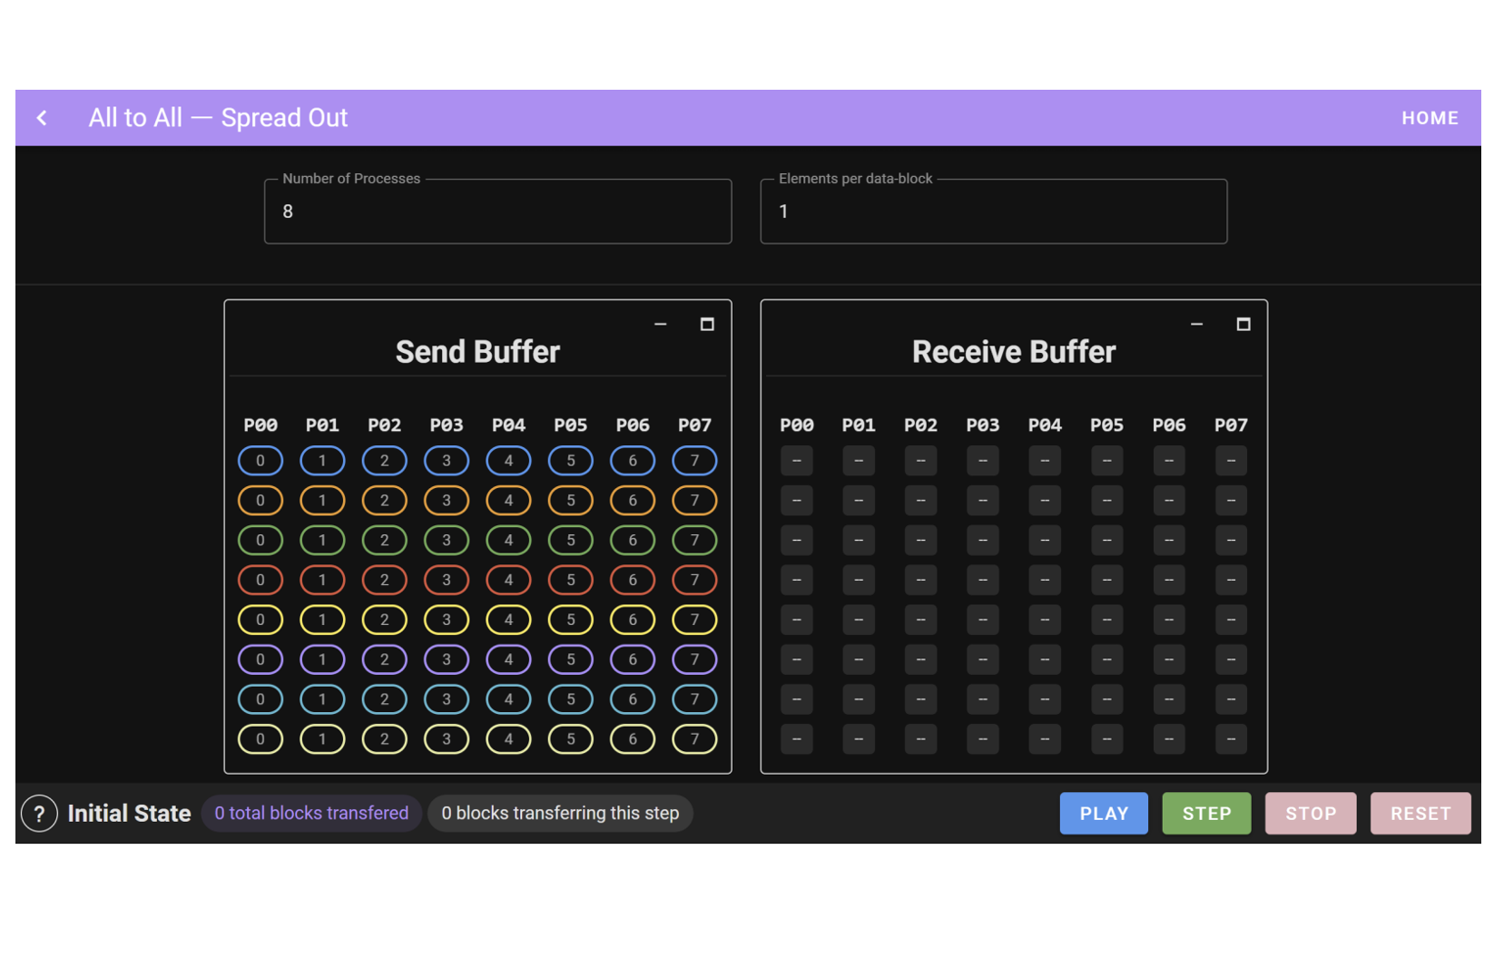Click blue block 7 in Send Buffer top row
The height and width of the screenshot is (967, 1494).
click(x=694, y=461)
